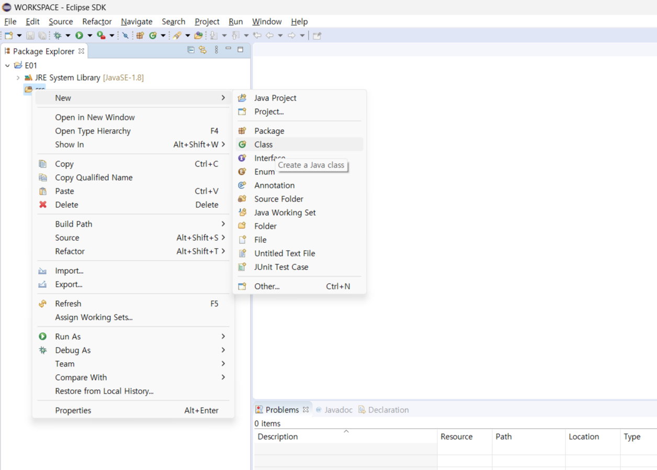657x470 pixels.
Task: Click the Back navigation arrow icon
Action: (x=270, y=36)
